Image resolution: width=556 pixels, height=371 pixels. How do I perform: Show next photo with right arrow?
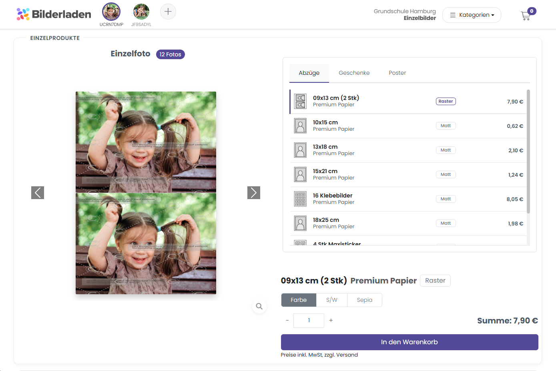(x=254, y=193)
